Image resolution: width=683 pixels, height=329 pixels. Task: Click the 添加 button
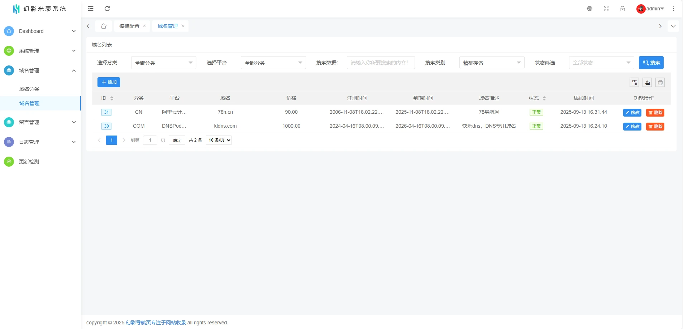tap(109, 82)
